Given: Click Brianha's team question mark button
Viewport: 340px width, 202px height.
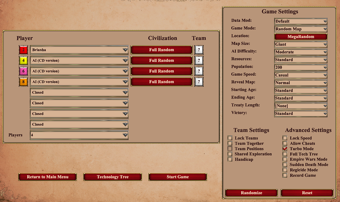Looking at the screenshot, I should click(199, 50).
